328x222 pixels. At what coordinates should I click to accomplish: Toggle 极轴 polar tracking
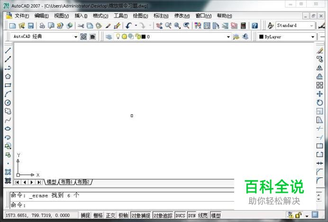[x=123, y=215]
